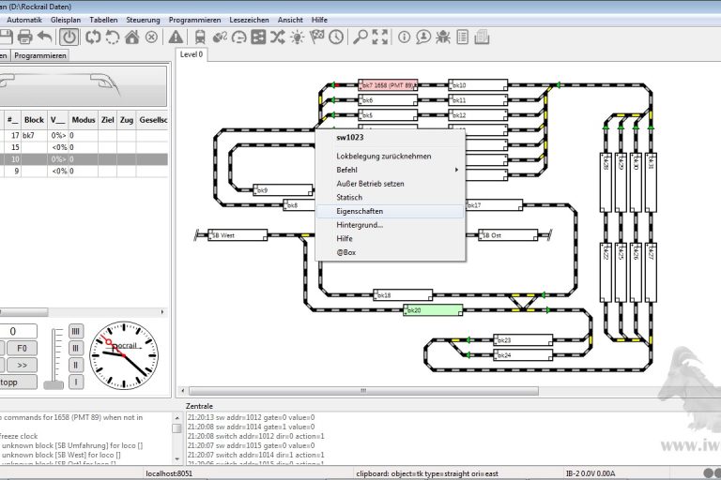Select loco row with block bk7
This screenshot has height=480, width=721.
(84, 136)
